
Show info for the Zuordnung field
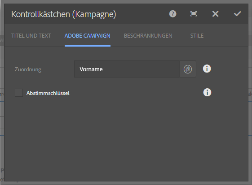[207, 69]
